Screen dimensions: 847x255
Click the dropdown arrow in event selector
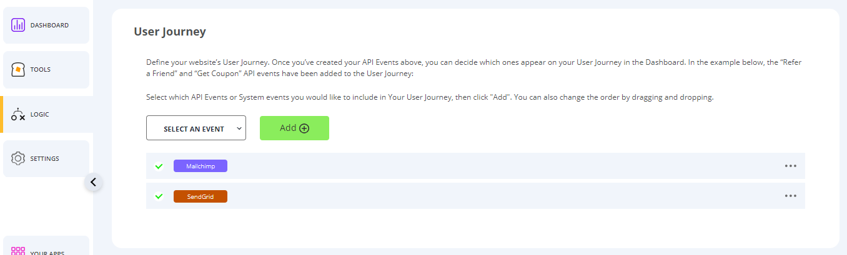click(239, 128)
